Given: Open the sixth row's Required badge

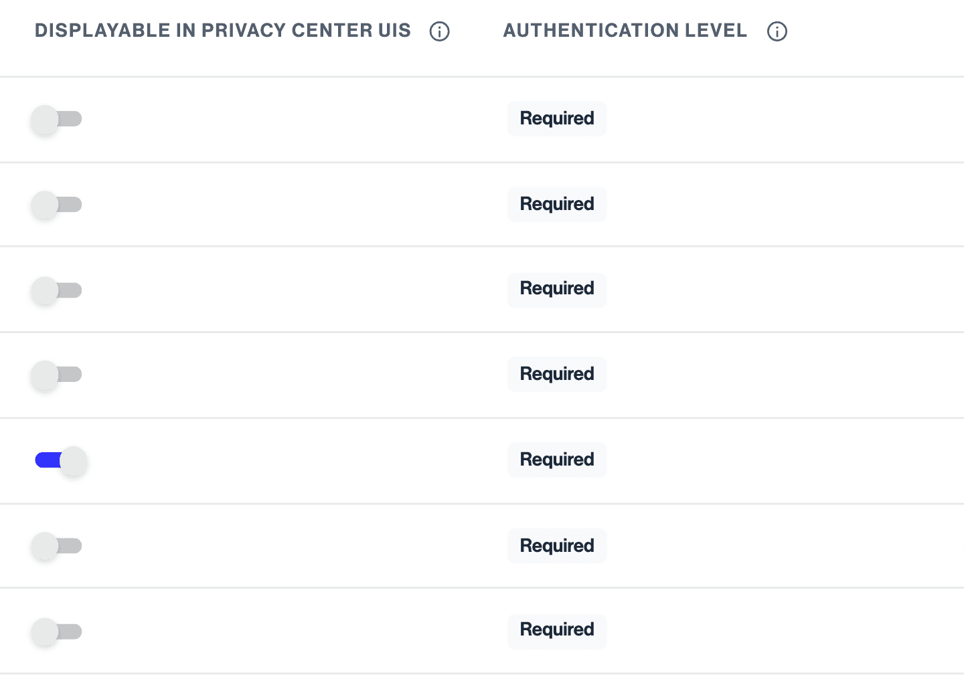Looking at the screenshot, I should click(x=557, y=546).
